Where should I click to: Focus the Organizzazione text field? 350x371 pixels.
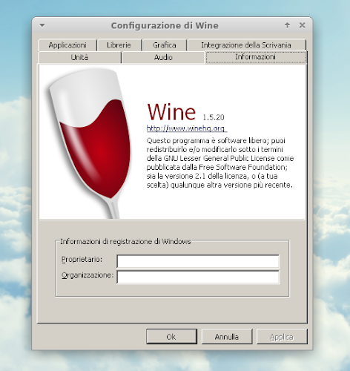[198, 277]
